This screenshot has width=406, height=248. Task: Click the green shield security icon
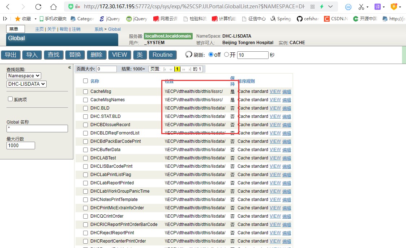tap(71, 7)
